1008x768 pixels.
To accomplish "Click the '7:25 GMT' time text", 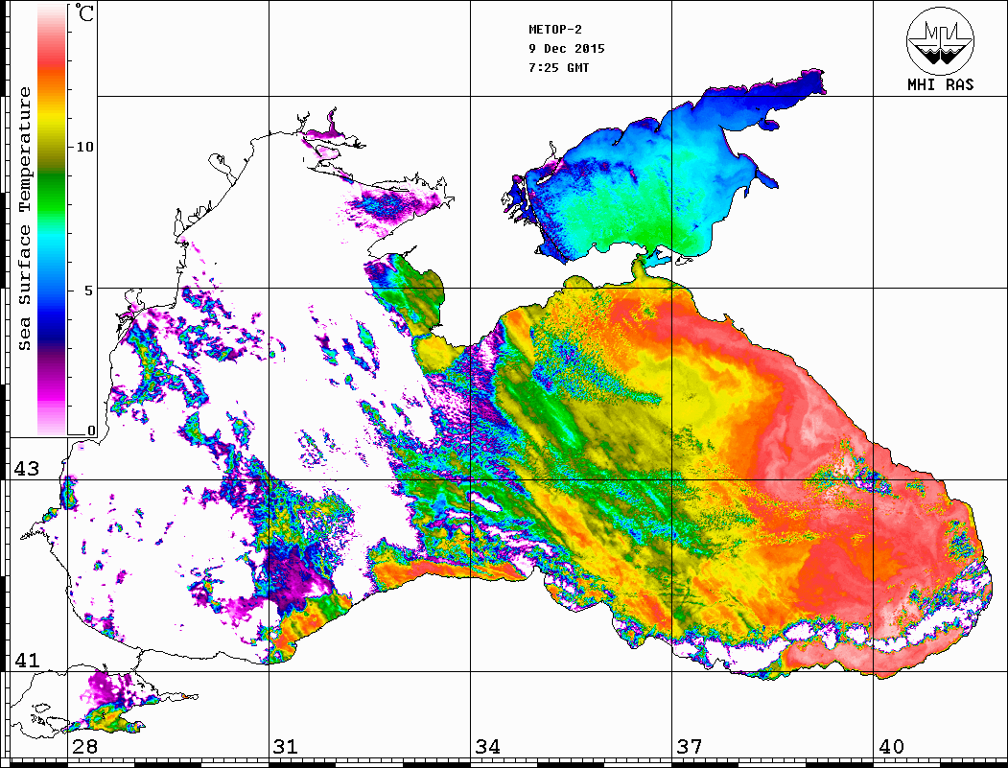I will 558,68.
